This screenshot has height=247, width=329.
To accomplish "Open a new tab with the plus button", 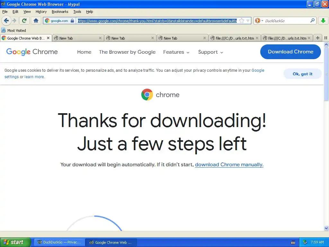I will coord(318,38).
